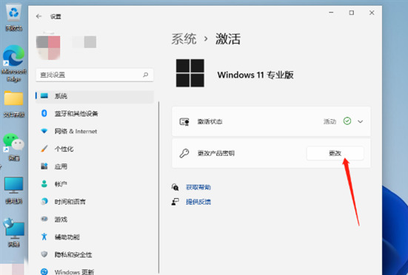Screen dimensions: 408x275
Task: Open 时间和语言 settings page
Action: coord(95,202)
